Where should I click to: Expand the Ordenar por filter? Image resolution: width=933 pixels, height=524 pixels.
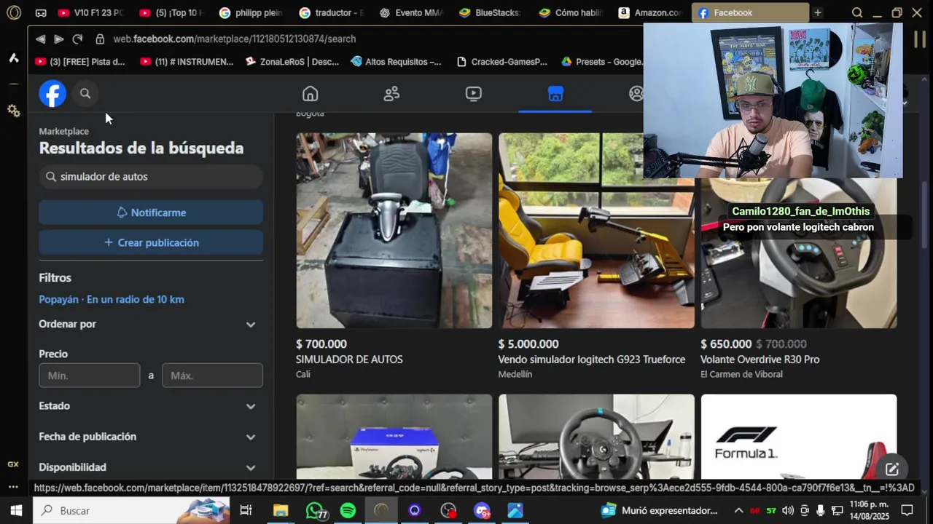(151, 324)
